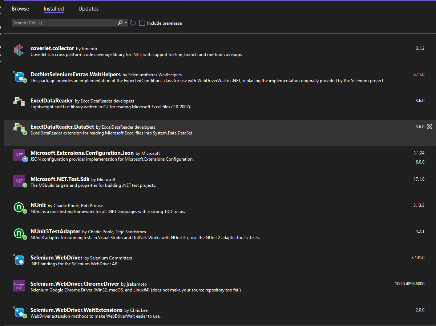Image resolution: width=436 pixels, height=326 pixels.
Task: Click version 17.1.0 of Test.Sdk
Action: click(419, 179)
